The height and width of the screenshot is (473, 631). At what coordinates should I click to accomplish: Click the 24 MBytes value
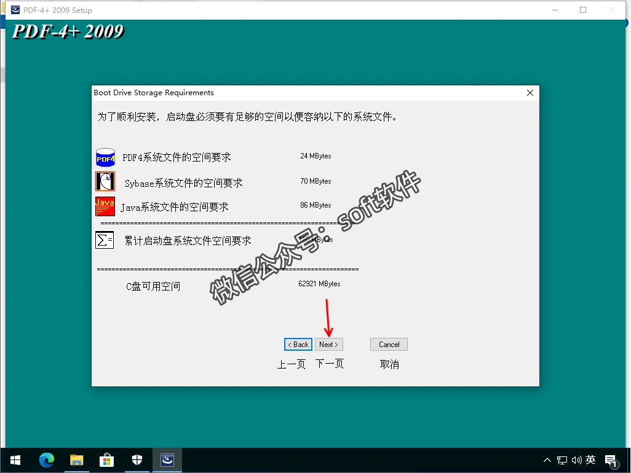[315, 156]
